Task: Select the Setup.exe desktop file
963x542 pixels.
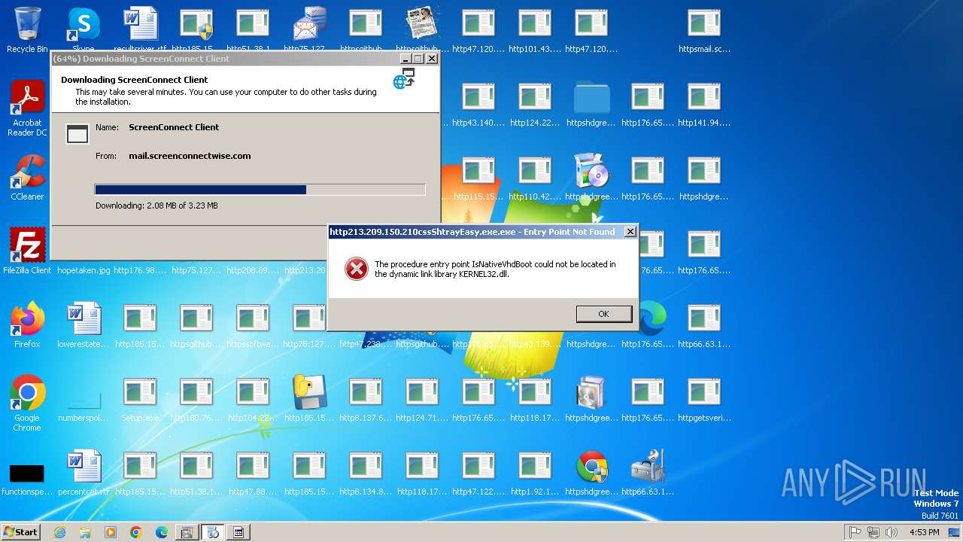Action: [140, 399]
